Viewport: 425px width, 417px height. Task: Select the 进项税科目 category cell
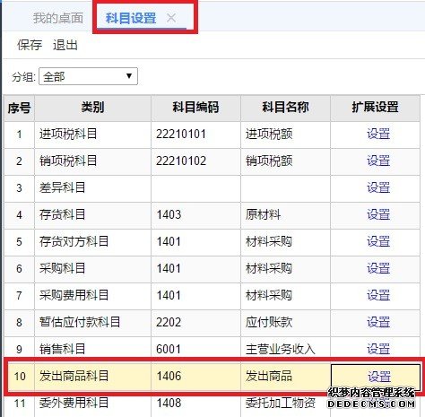click(x=92, y=135)
